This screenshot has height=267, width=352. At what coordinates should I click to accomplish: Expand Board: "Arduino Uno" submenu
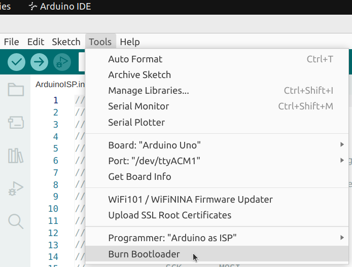[x=217, y=145]
